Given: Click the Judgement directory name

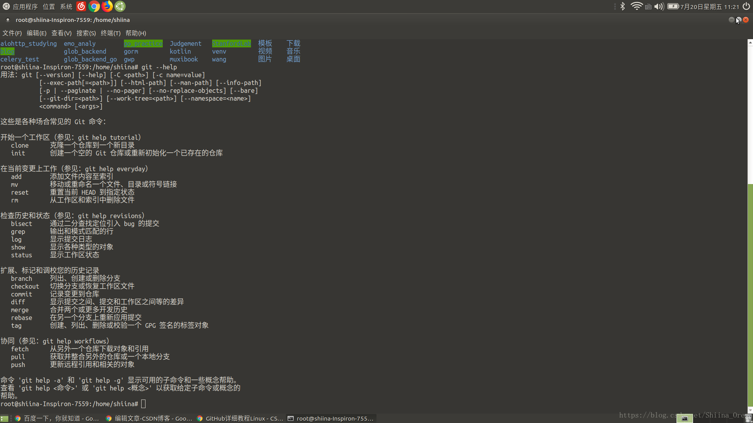Looking at the screenshot, I should tap(186, 43).
